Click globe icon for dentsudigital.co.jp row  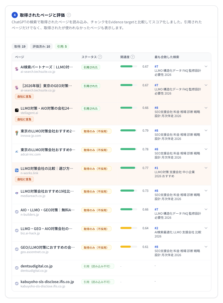click(x=17, y=268)
